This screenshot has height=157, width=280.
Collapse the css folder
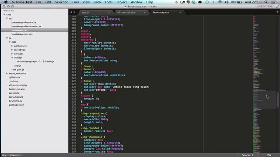7,18
